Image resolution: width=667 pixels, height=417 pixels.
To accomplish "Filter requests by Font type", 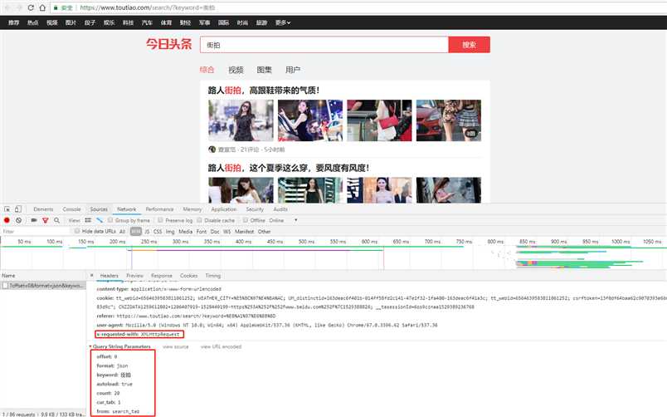I will click(202, 231).
